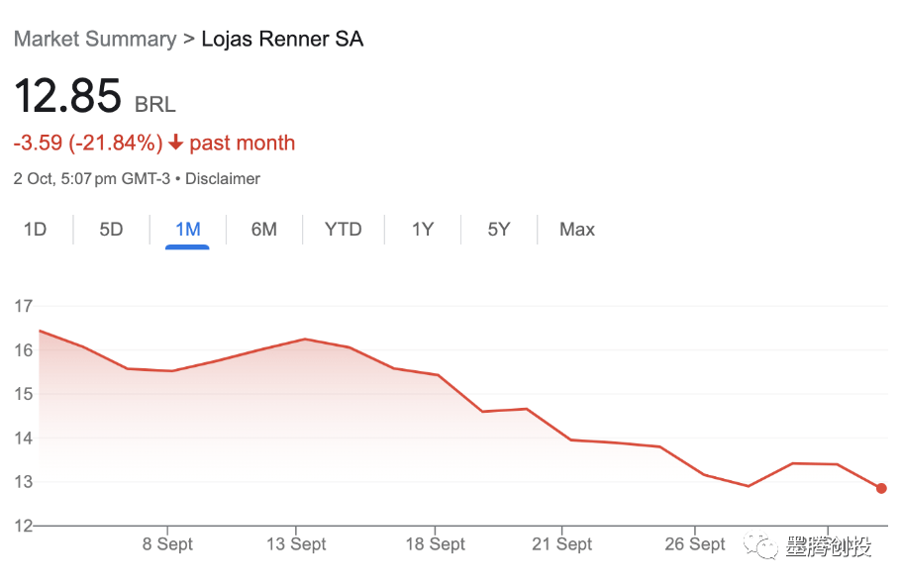The height and width of the screenshot is (586, 901).
Task: Select the 5Y time range tab
Action: pyautogui.click(x=499, y=230)
